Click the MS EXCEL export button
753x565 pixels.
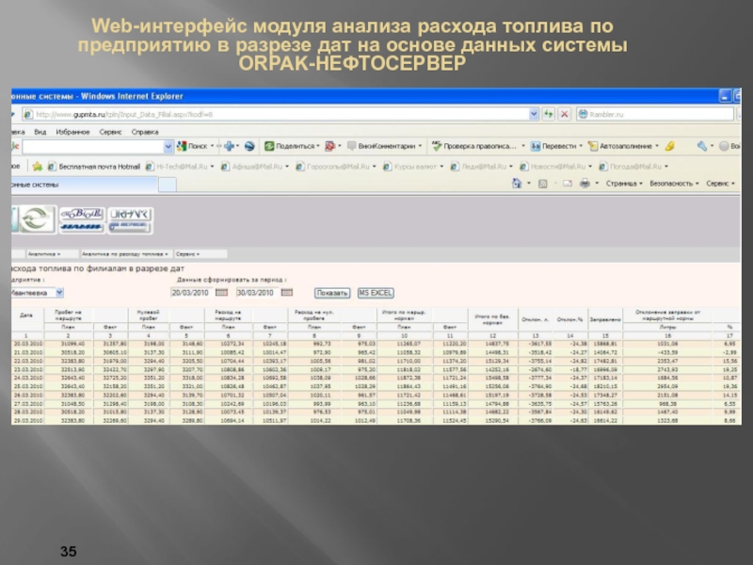click(375, 292)
